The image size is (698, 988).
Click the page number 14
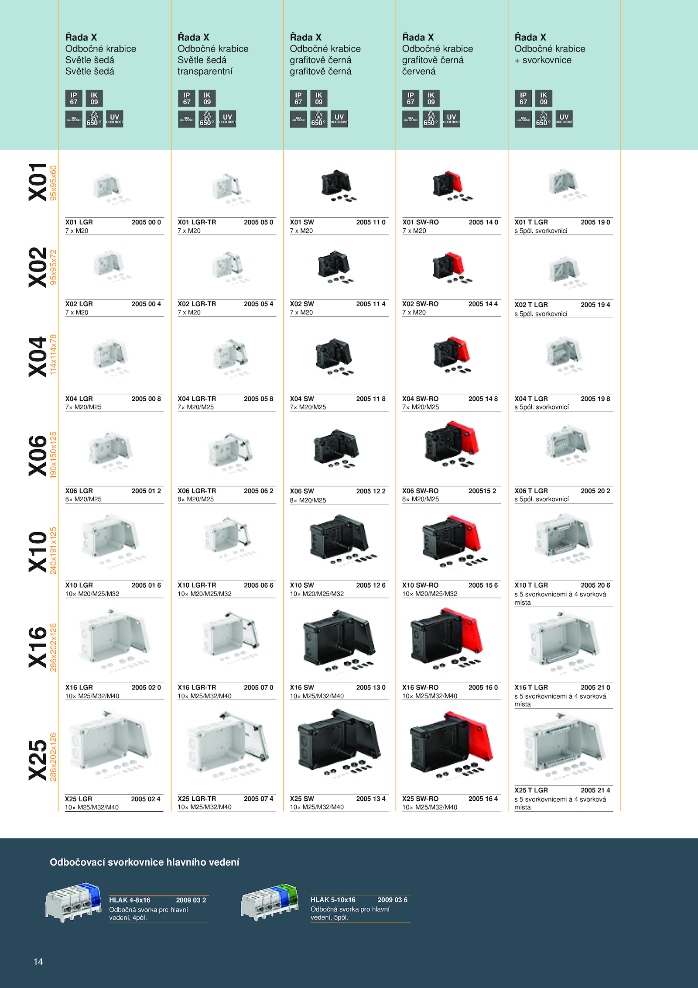coord(38,961)
